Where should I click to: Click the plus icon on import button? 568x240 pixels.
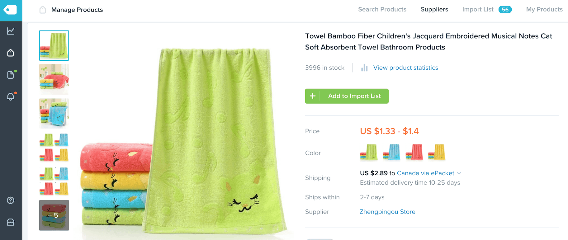point(313,96)
